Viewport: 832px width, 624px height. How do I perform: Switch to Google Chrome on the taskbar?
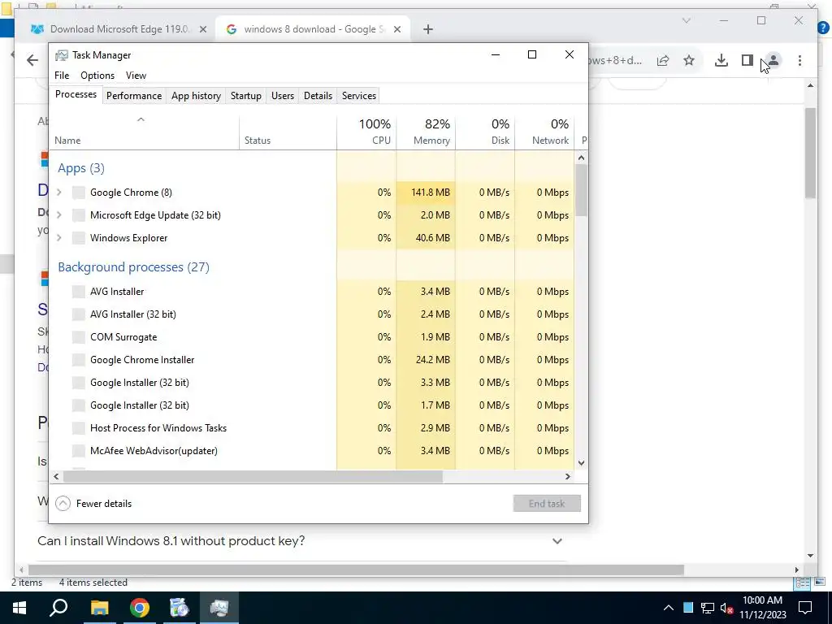pos(140,608)
